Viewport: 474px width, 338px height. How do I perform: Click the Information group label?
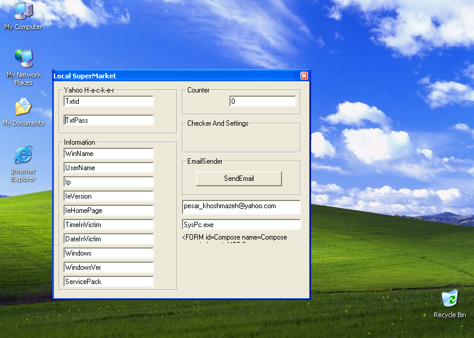click(79, 142)
